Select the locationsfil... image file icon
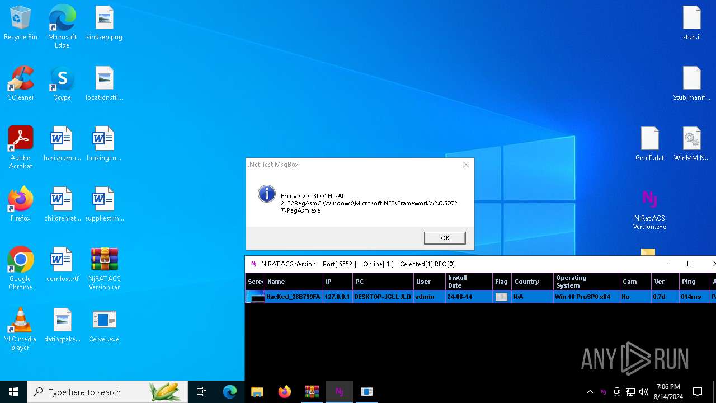Viewport: 716px width, 403px height. (x=104, y=84)
